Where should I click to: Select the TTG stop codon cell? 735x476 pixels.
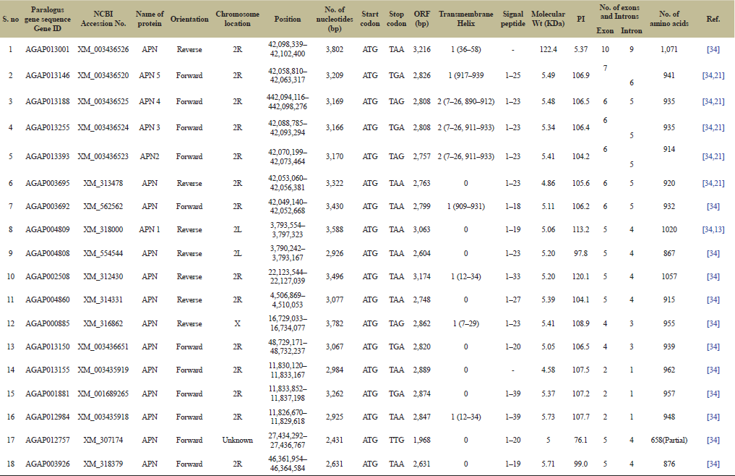tap(396, 440)
